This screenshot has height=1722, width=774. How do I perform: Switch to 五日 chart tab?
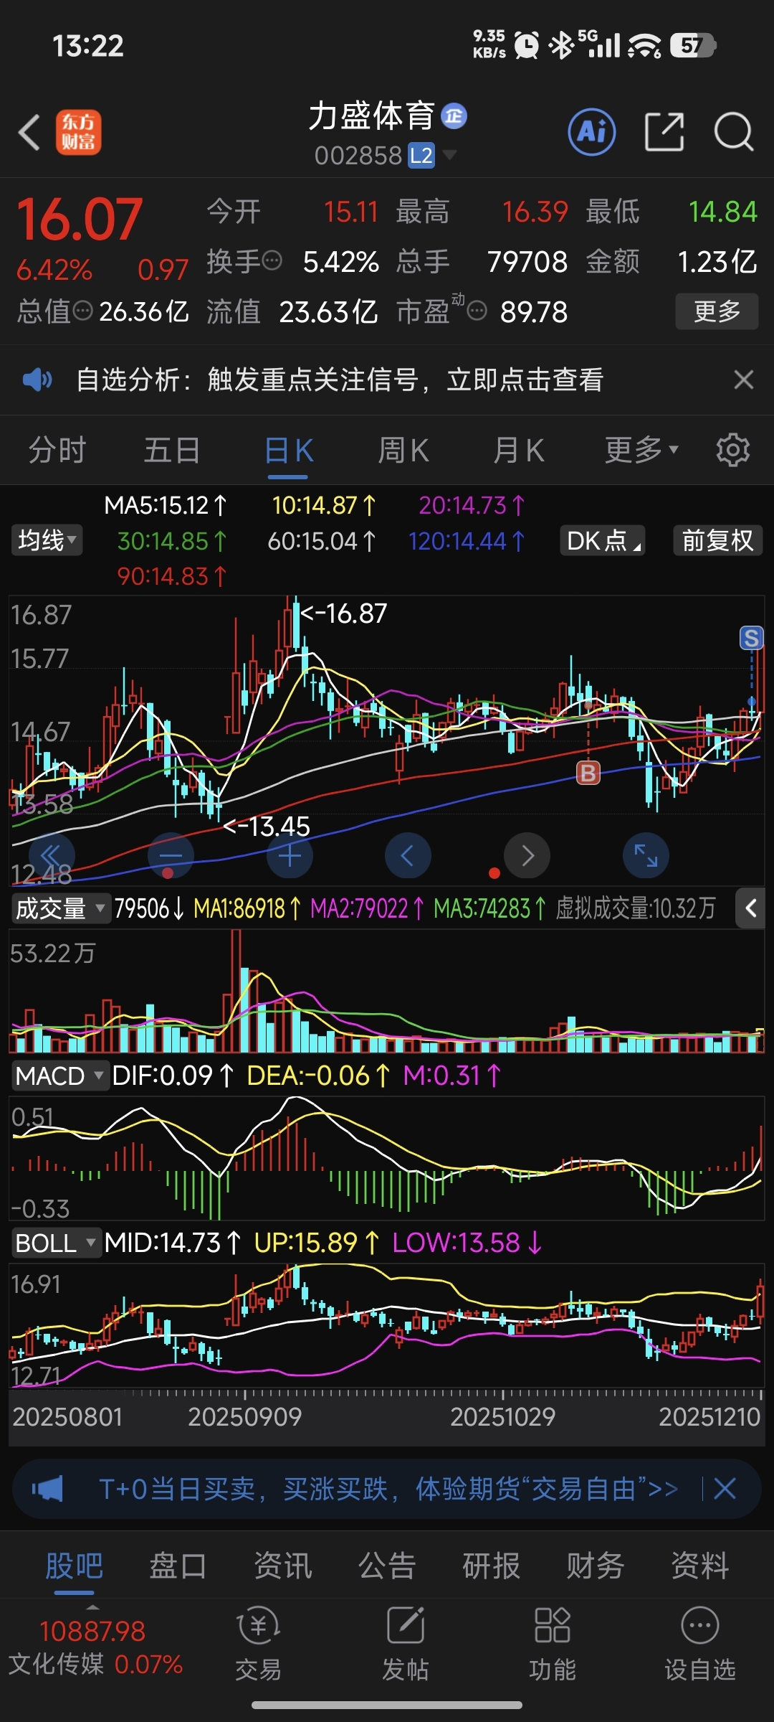[172, 450]
